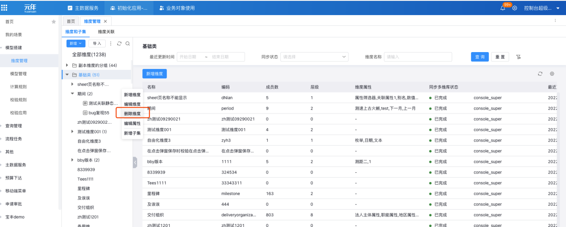Click the 导入 button
The image size is (566, 227).
[97, 43]
